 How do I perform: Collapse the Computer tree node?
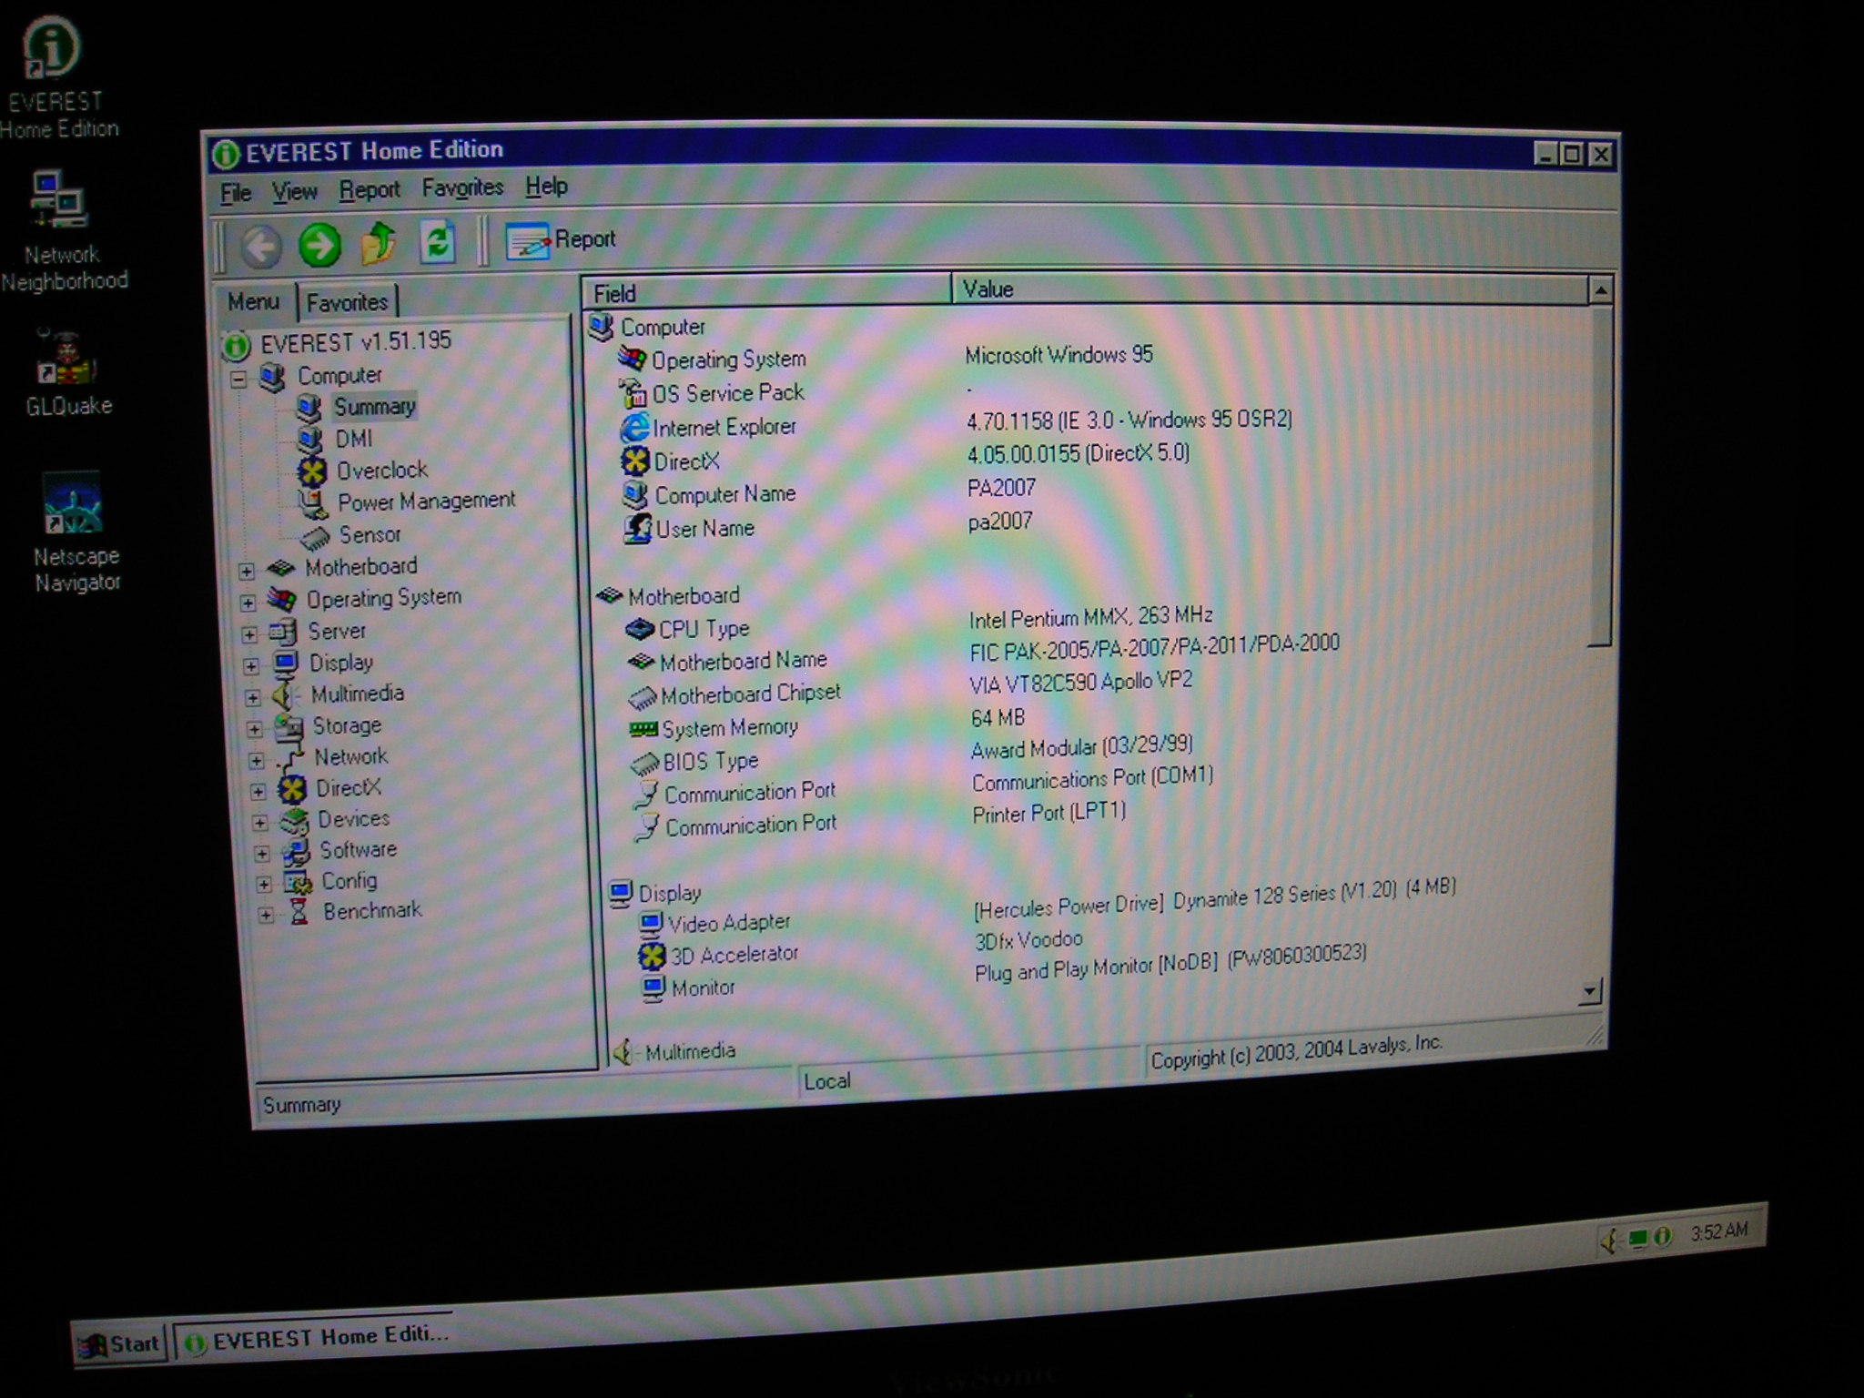(x=238, y=379)
